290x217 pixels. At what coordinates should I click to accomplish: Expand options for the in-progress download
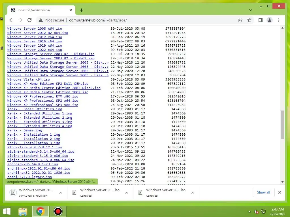[x=61, y=193]
